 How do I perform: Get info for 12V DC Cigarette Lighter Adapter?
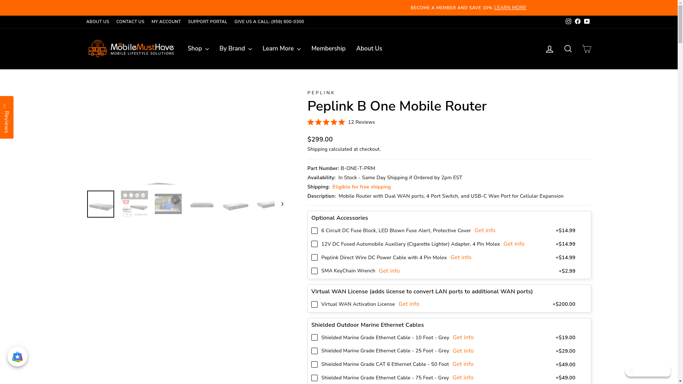514,244
